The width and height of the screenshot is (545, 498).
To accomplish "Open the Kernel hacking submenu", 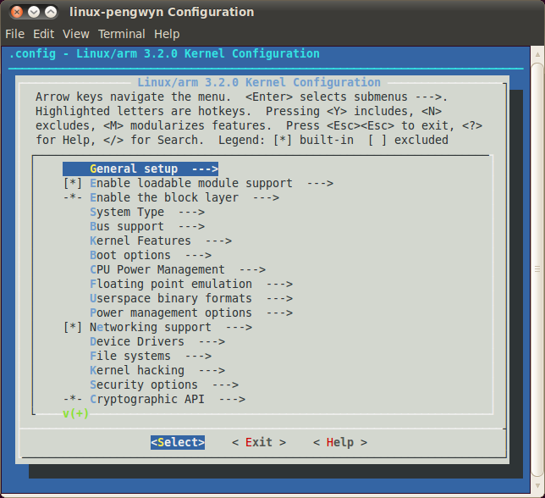I will (x=157, y=370).
